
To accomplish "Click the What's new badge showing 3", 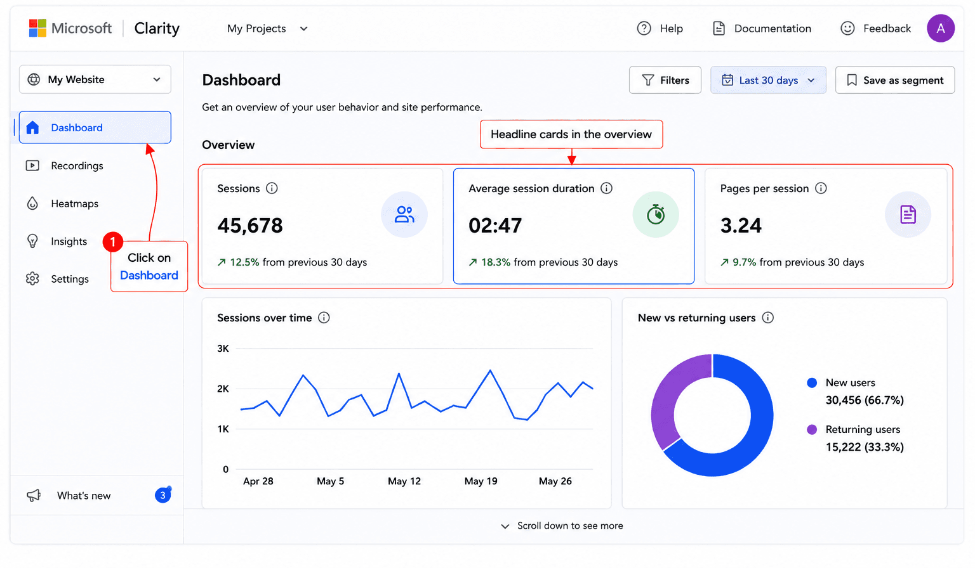I will click(x=162, y=496).
